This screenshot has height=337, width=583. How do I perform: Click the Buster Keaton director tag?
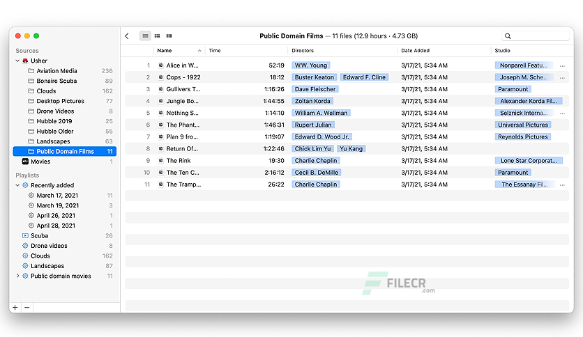[315, 77]
